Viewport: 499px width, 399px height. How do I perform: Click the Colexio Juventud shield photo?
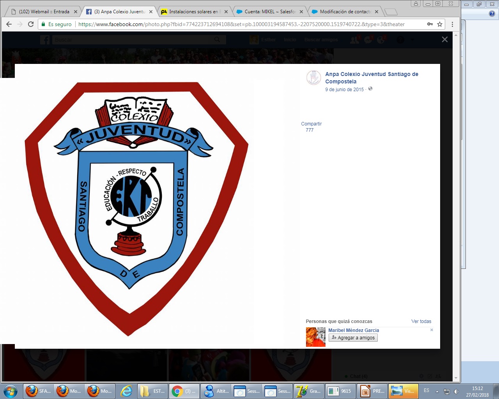pyautogui.click(x=136, y=208)
